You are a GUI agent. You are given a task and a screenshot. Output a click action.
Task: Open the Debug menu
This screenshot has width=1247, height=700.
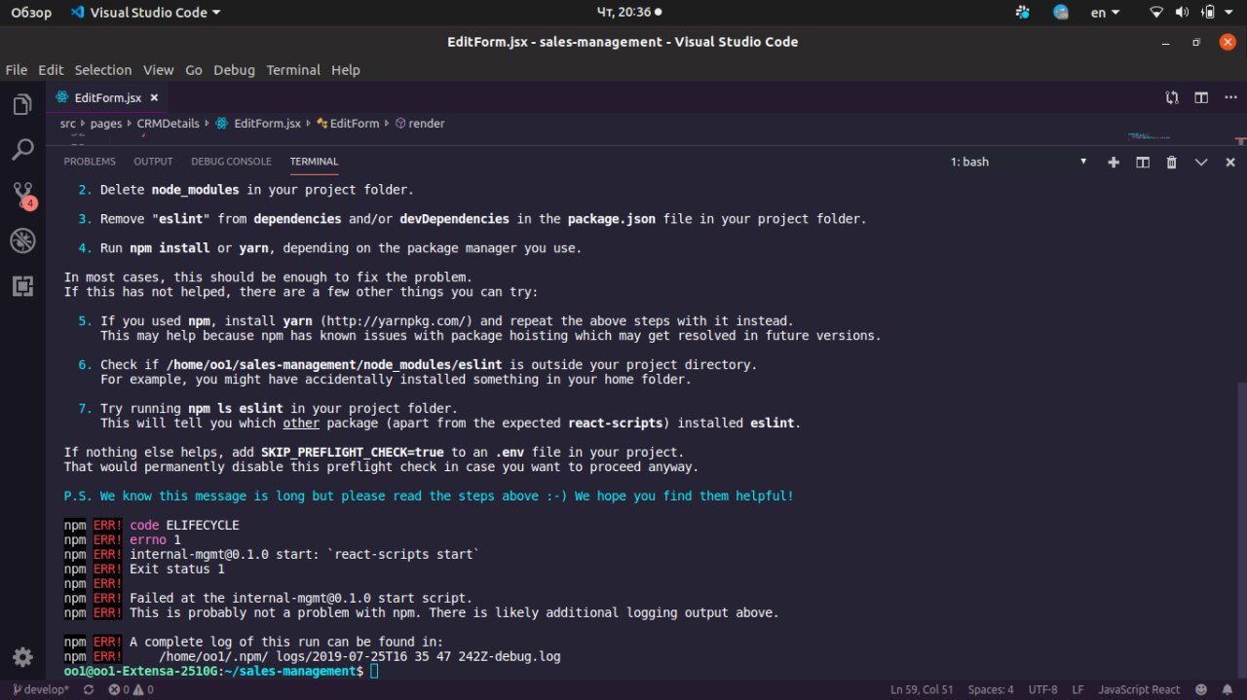click(x=234, y=70)
